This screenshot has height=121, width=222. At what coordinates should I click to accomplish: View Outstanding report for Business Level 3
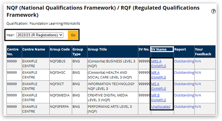[x=184, y=61]
